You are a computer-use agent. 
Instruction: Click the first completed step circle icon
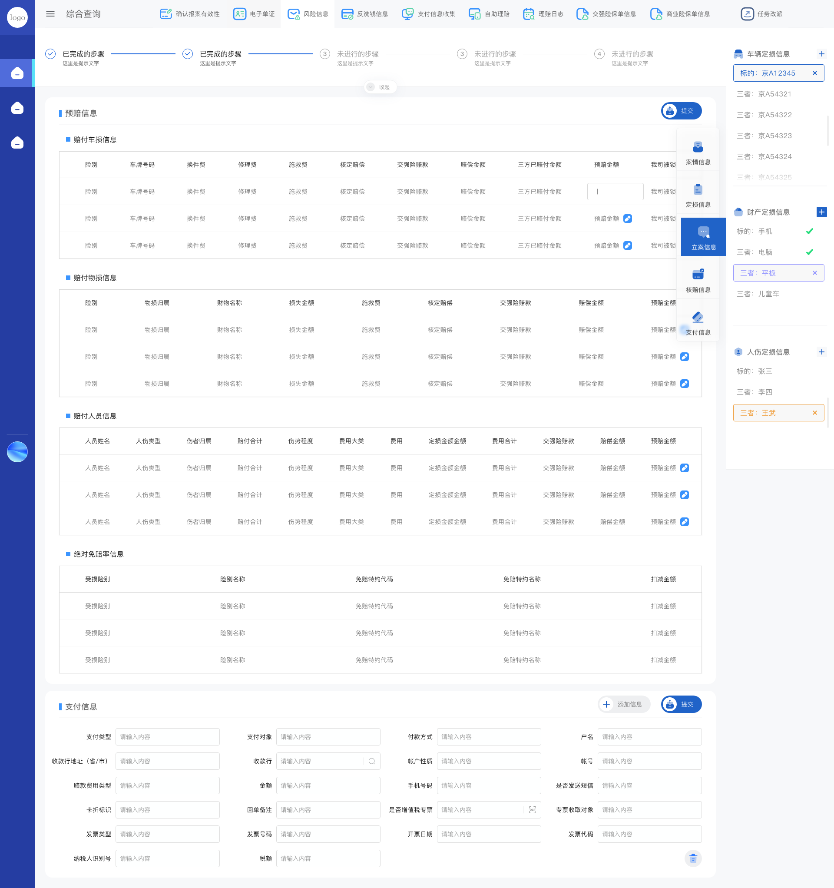pyautogui.click(x=50, y=54)
